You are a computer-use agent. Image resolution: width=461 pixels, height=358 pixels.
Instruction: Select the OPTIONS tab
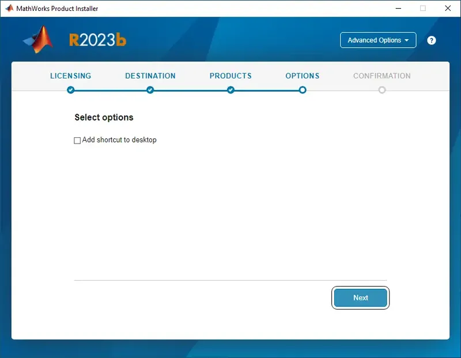point(303,76)
